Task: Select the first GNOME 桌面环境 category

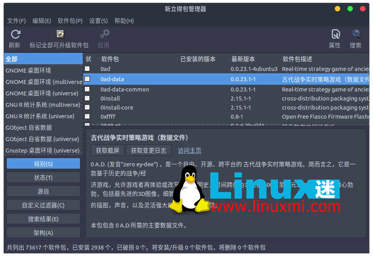Action: [x=43, y=71]
